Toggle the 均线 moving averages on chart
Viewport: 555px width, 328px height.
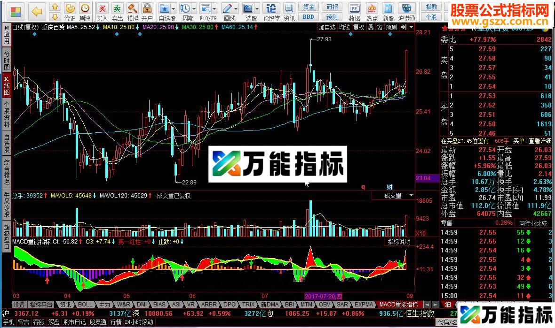point(345,27)
